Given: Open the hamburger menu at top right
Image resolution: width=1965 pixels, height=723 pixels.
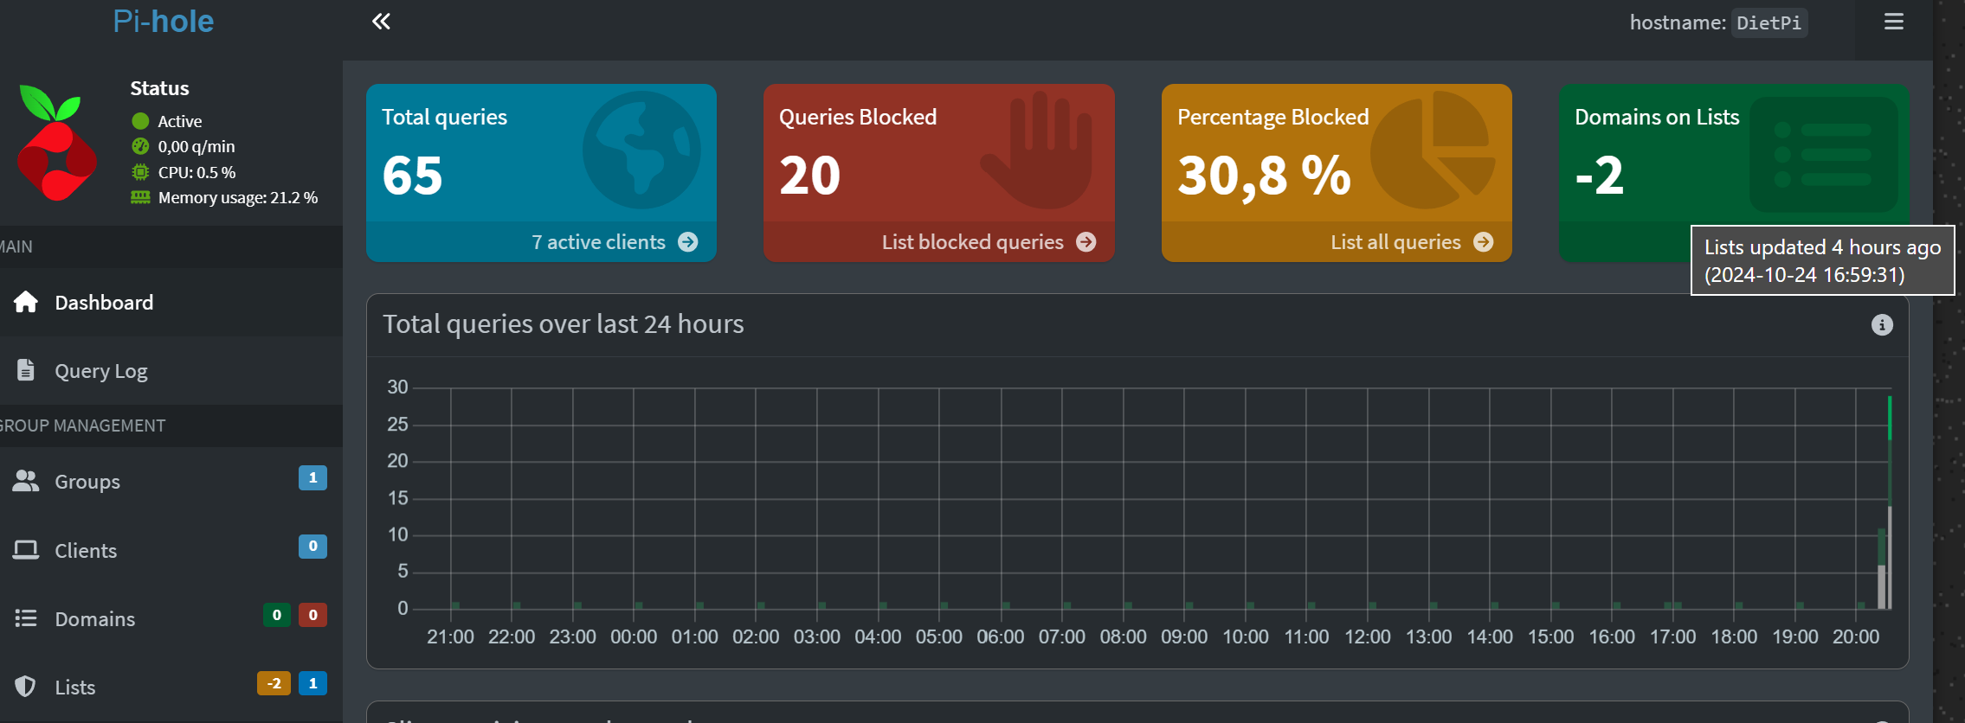Looking at the screenshot, I should click(x=1893, y=22).
